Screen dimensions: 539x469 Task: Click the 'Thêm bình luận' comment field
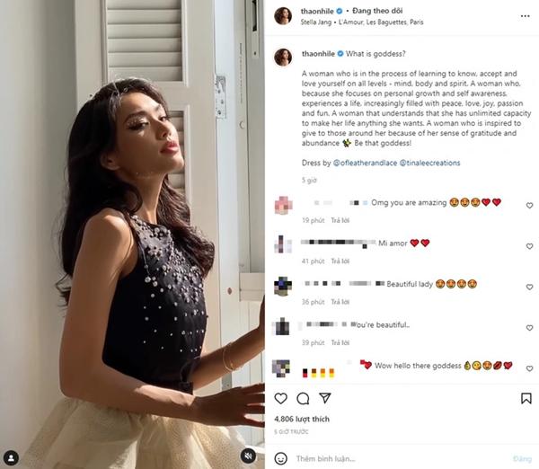[x=399, y=458]
